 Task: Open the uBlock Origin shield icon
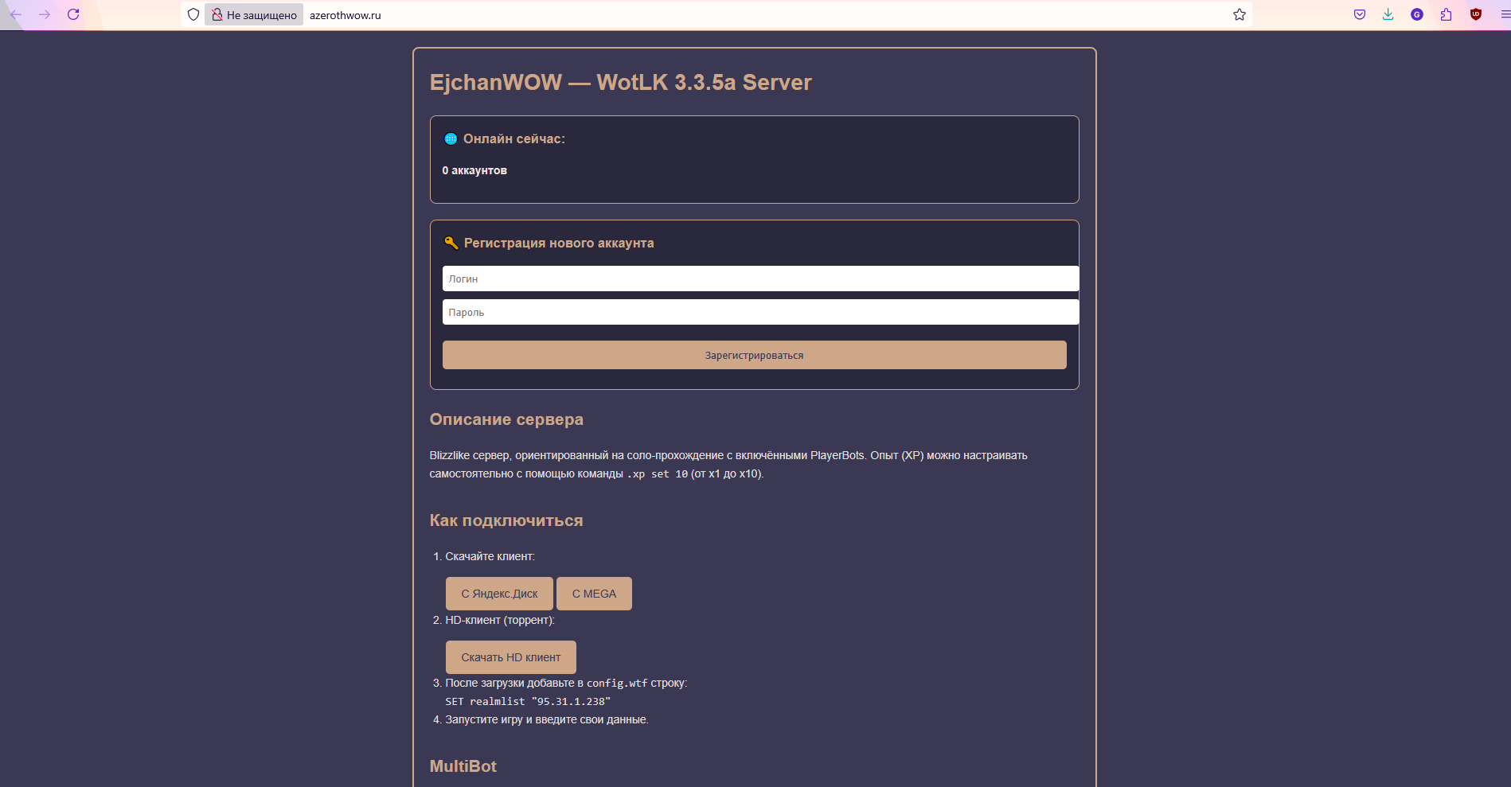pyautogui.click(x=1476, y=14)
